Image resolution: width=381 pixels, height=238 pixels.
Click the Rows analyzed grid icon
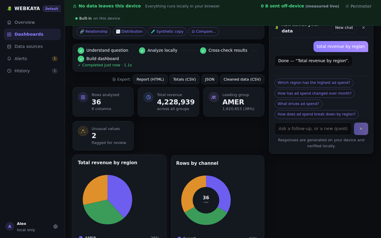click(x=83, y=97)
